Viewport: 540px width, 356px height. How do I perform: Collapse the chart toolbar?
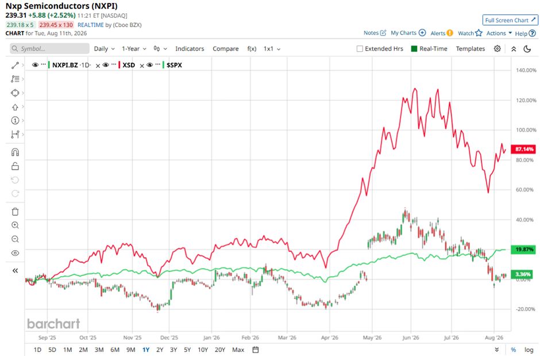click(514, 49)
